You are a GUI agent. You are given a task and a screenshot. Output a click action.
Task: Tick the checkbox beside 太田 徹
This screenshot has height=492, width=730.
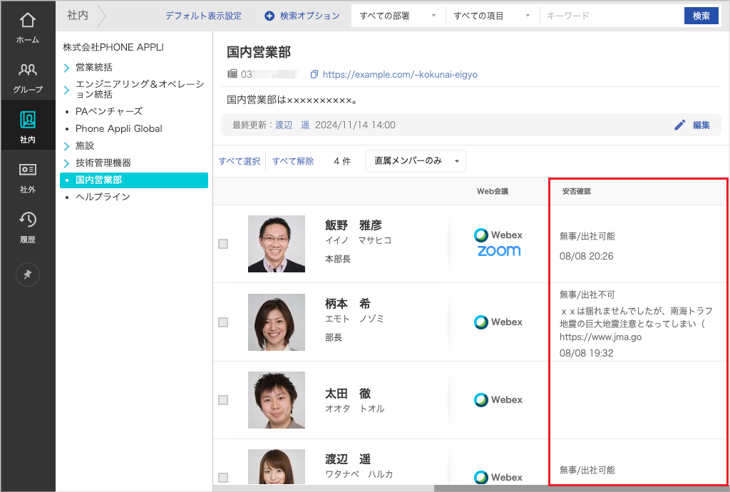(x=223, y=400)
